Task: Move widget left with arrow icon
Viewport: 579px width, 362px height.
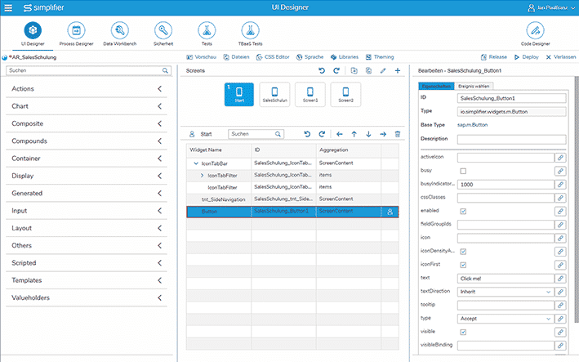Action: (x=340, y=134)
